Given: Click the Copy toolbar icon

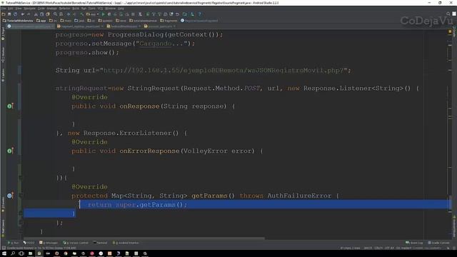Looking at the screenshot, I should click(x=41, y=14).
